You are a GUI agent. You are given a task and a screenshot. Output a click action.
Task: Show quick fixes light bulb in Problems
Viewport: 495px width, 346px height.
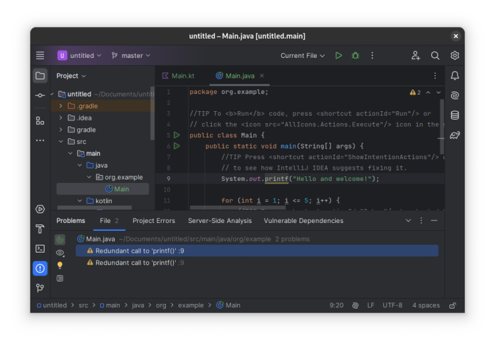[x=60, y=265]
